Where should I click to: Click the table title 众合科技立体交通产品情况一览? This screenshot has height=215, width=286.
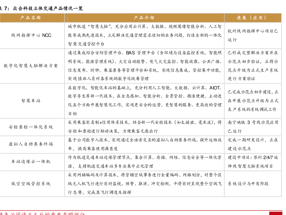tap(43, 8)
